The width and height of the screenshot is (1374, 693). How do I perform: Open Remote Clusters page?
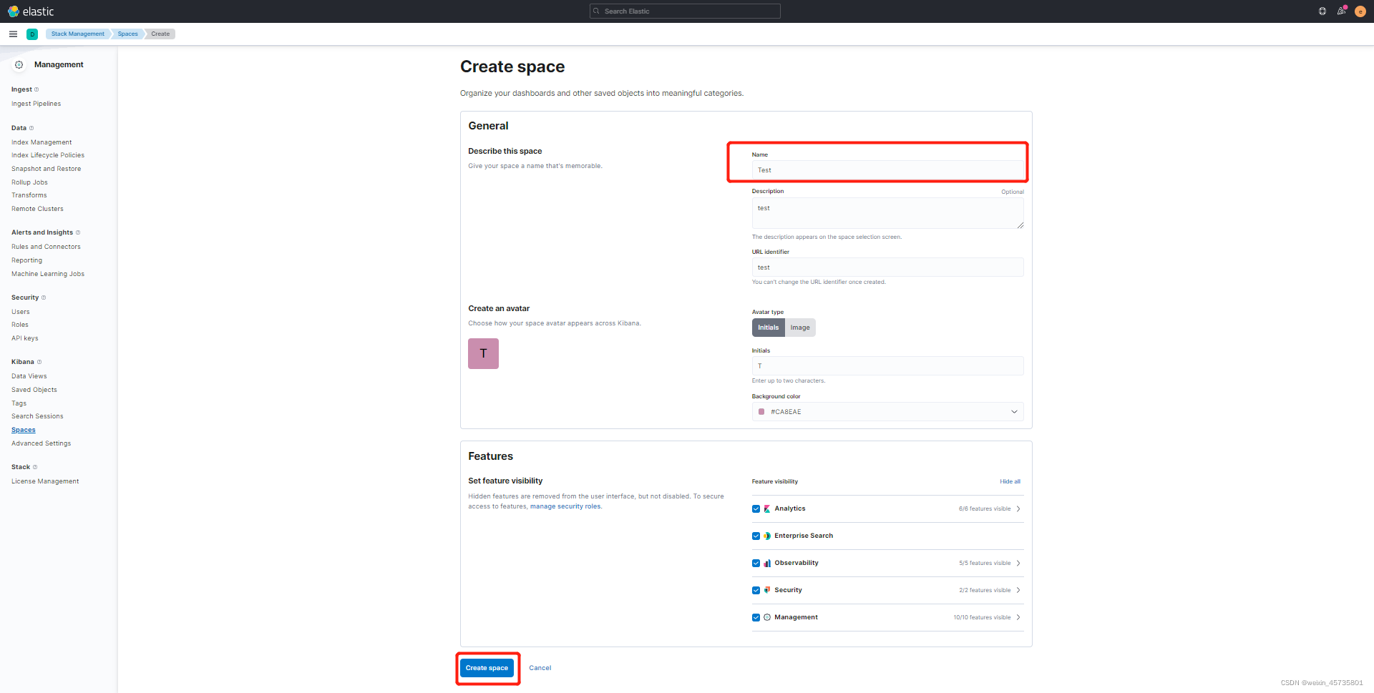tap(37, 209)
